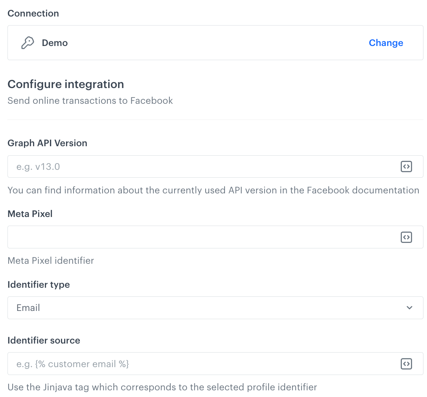427x397 pixels.
Task: Click the code icon in the Meta Pixel field
Action: (x=406, y=237)
